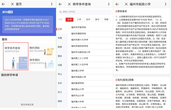Open three-dot menu on 福州市船政小学 screen
Screen dimensions: 171x110
tap(166, 4)
